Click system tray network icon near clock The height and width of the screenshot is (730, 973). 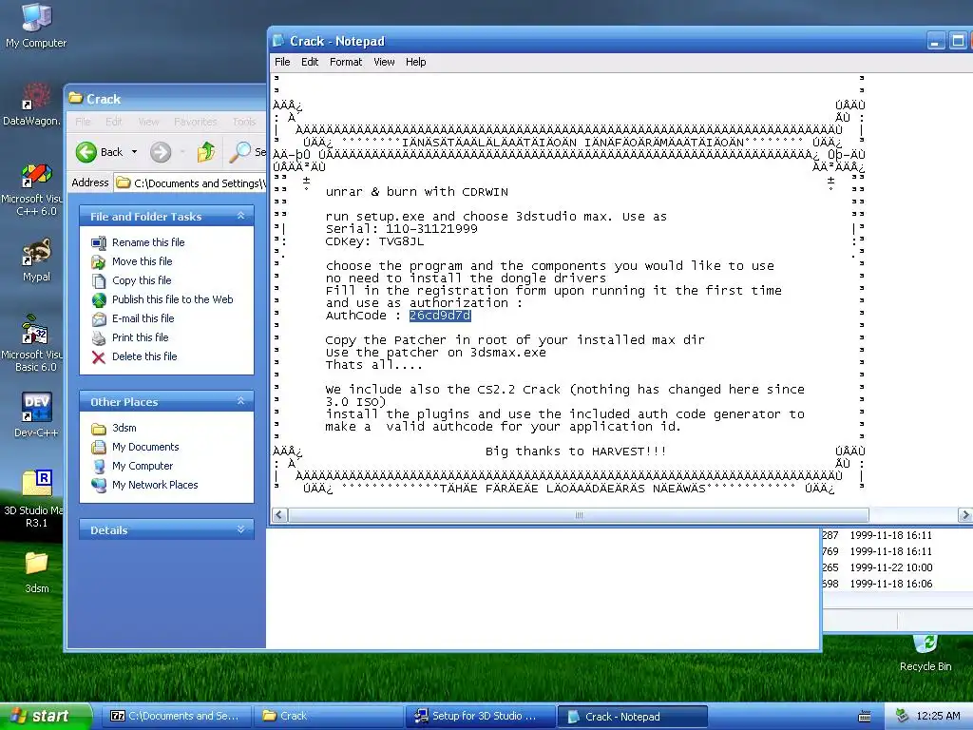(x=903, y=716)
